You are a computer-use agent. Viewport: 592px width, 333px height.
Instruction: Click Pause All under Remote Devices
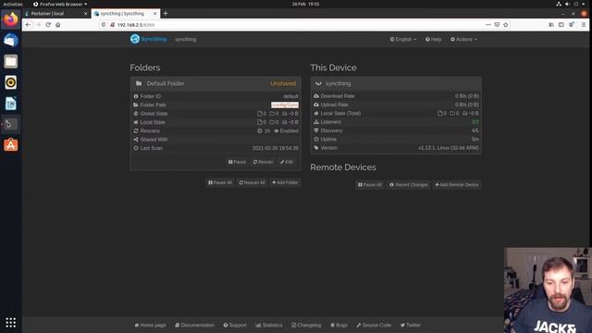pyautogui.click(x=370, y=185)
